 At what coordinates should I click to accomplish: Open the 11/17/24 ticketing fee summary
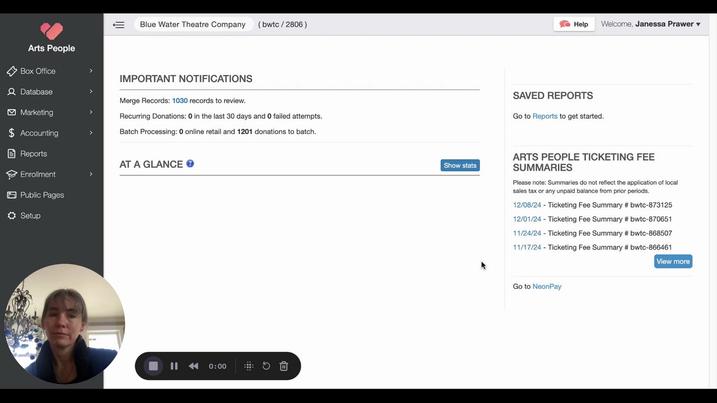[x=527, y=247]
